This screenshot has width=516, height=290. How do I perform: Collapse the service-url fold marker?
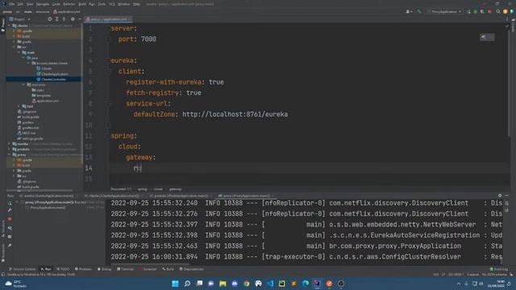[108, 104]
